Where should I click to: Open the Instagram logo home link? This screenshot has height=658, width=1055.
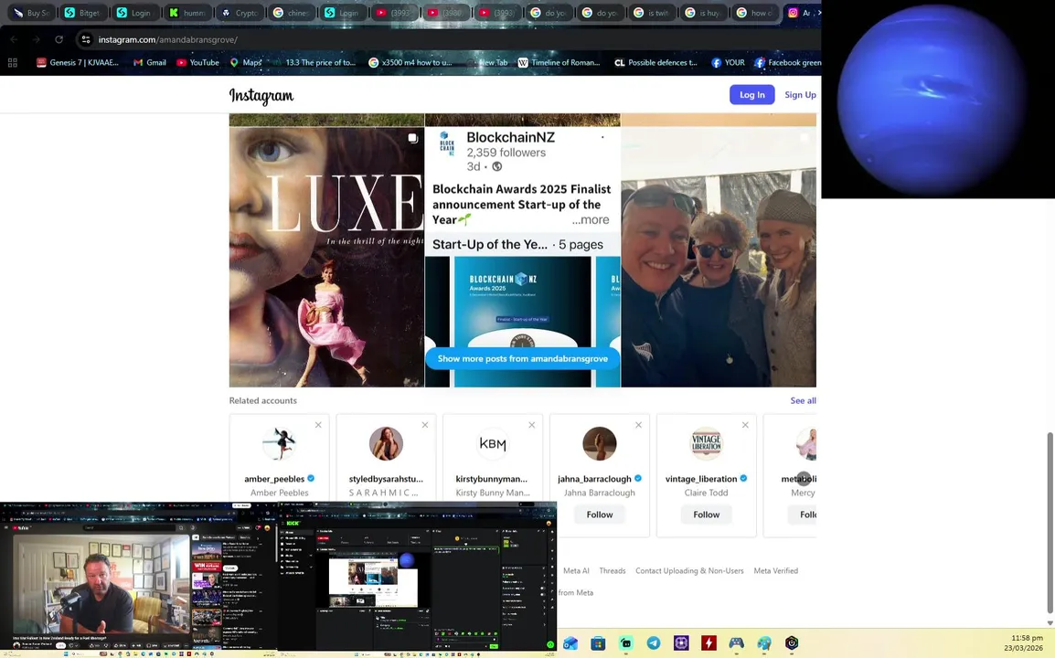(x=261, y=96)
